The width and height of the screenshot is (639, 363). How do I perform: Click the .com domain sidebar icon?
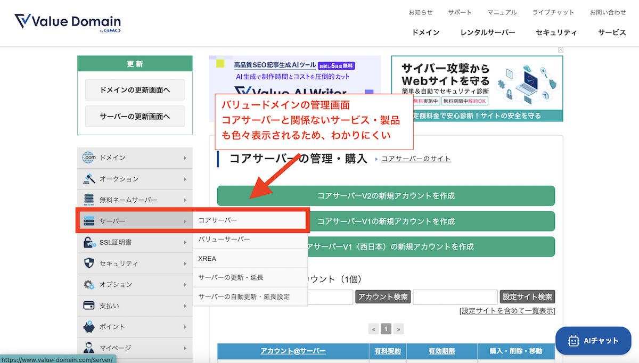(x=88, y=158)
